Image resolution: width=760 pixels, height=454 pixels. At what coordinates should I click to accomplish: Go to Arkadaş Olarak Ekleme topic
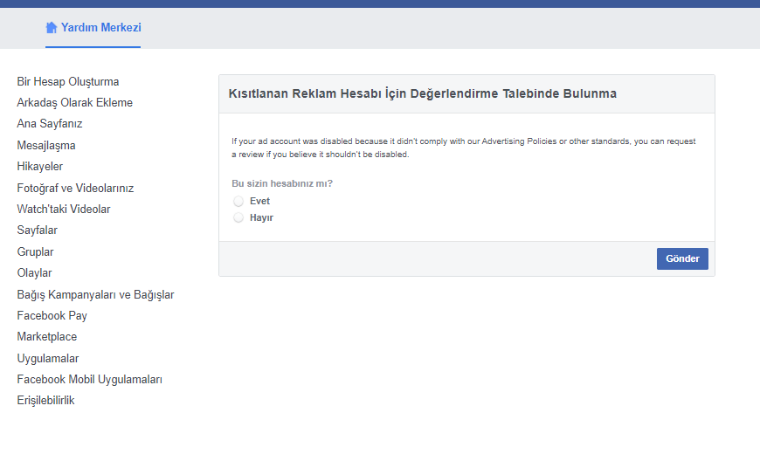(75, 103)
